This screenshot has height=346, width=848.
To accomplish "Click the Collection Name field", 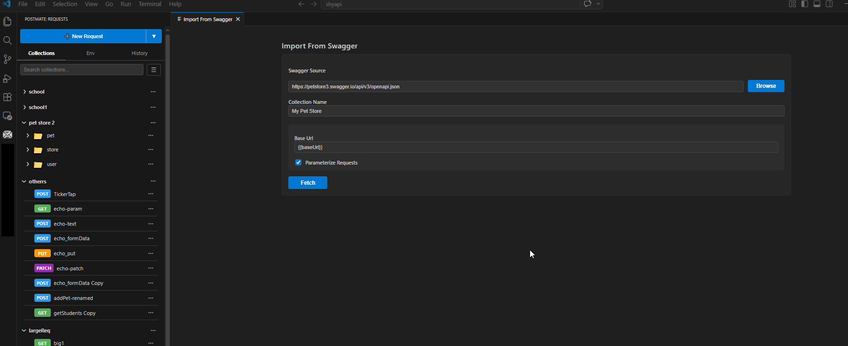I will pyautogui.click(x=536, y=111).
